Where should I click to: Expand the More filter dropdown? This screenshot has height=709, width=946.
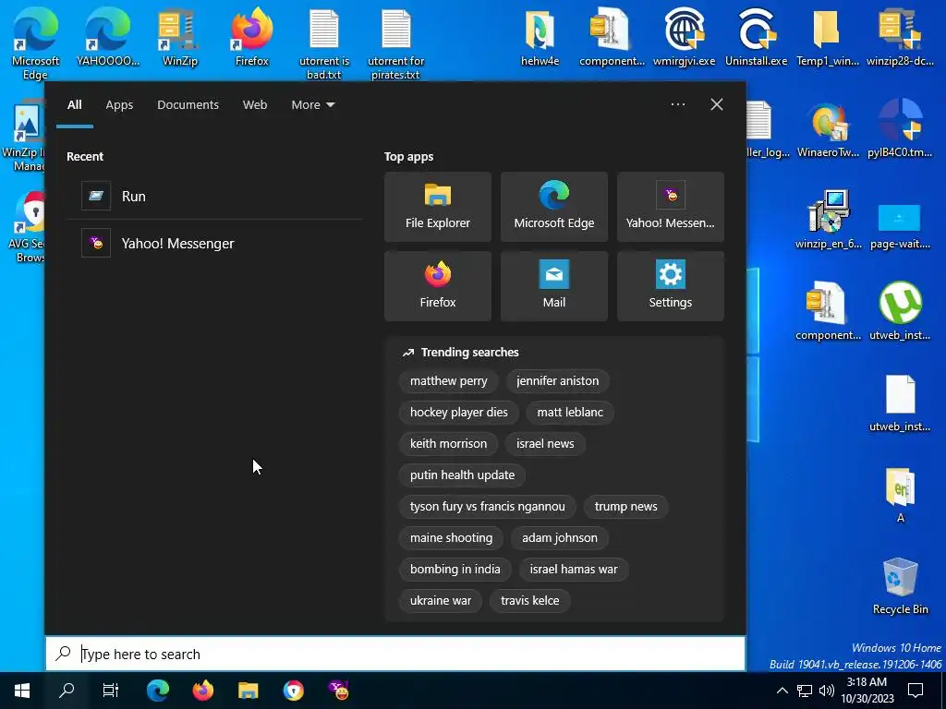(312, 105)
